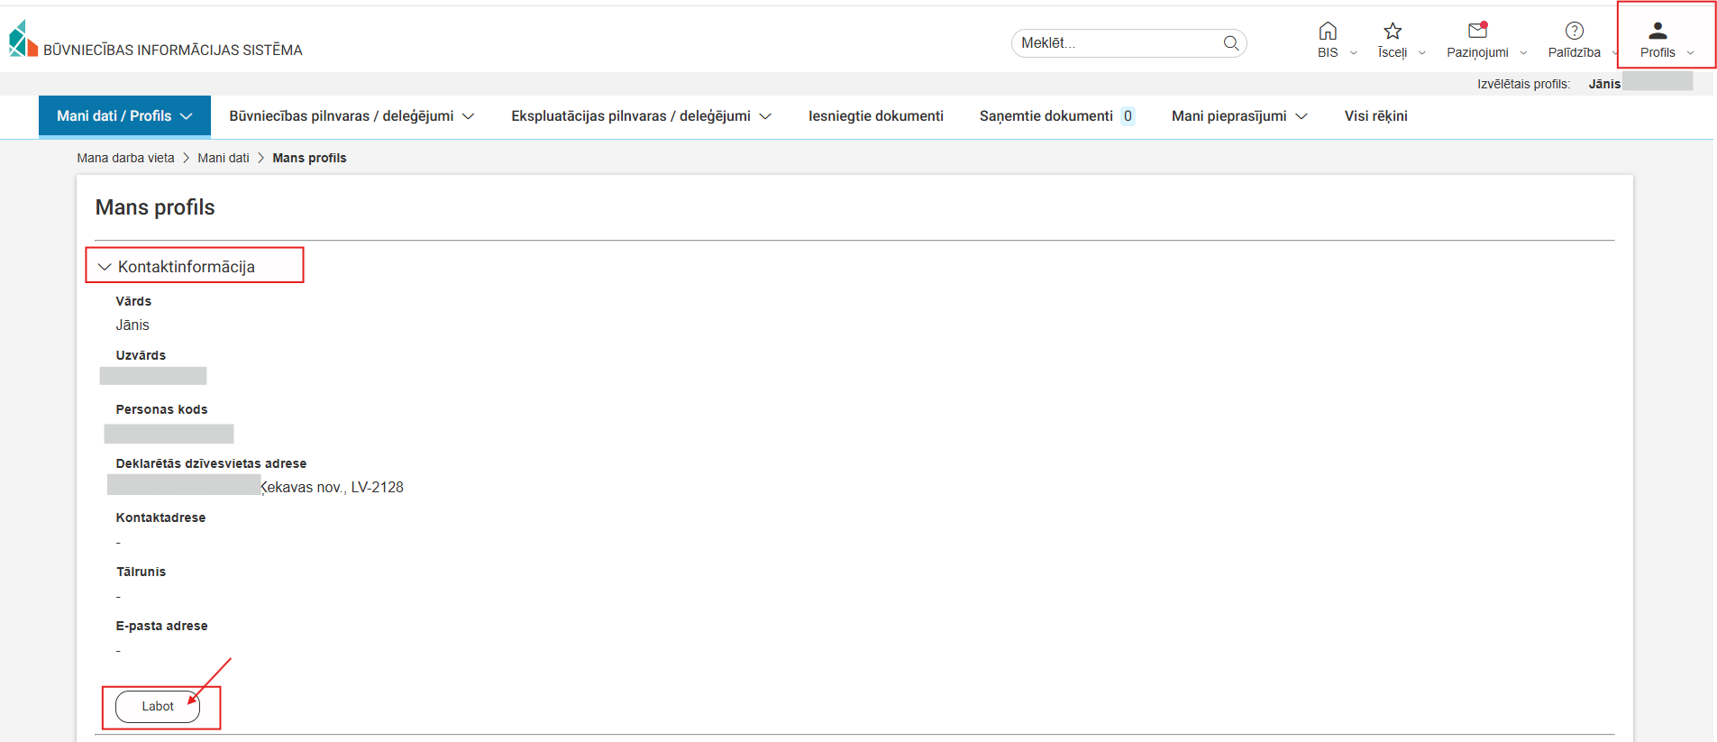This screenshot has height=742, width=1717.
Task: Expand Ekspluatācijas pilnvaras / deleģējumi menu
Action: [641, 116]
